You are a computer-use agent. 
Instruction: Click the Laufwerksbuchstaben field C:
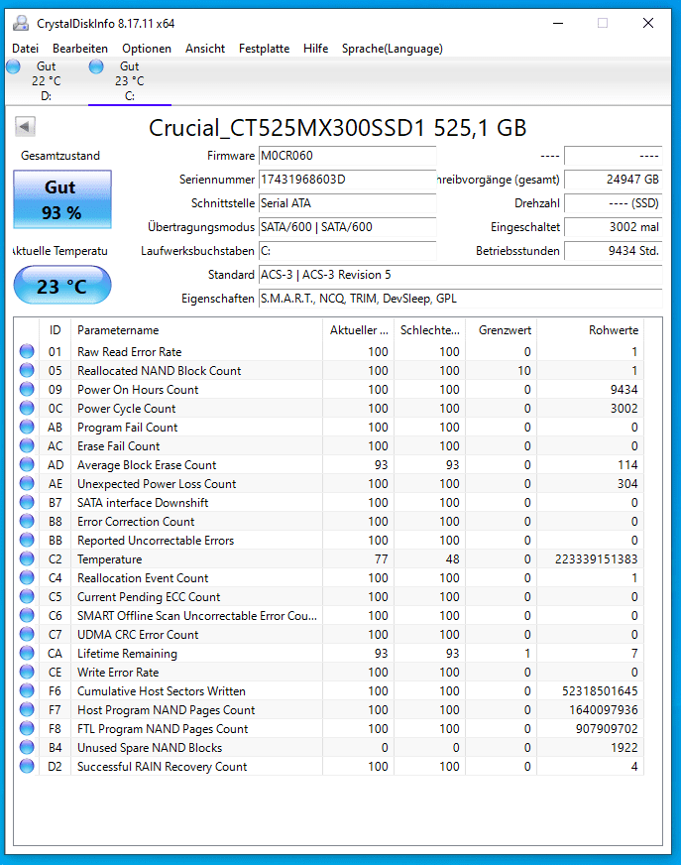coord(347,250)
